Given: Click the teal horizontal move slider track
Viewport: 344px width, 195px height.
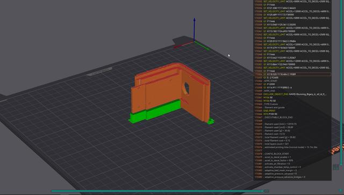Looking at the screenshot, I should [157, 191].
